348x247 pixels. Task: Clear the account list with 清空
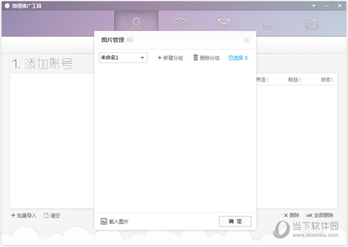tap(52, 216)
